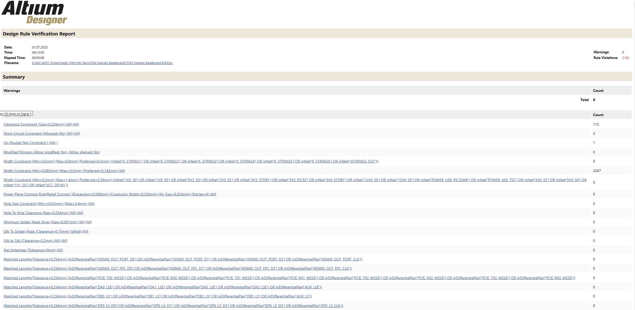Open Silk To Solder Mask rule link
Screen dimensions: 635x310
point(46,231)
